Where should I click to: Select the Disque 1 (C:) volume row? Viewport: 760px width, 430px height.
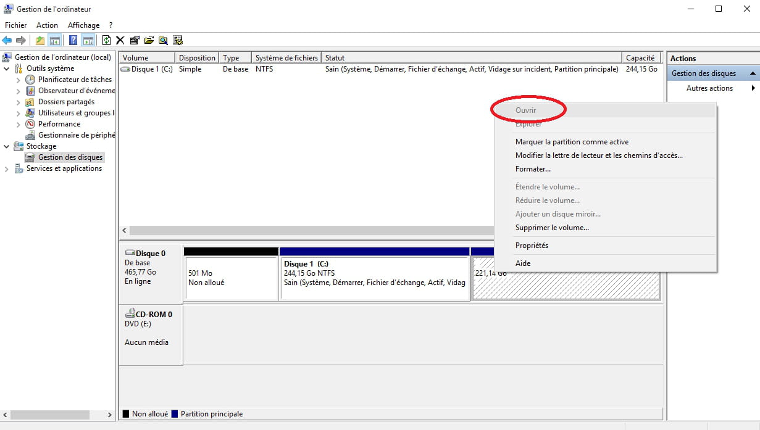pyautogui.click(x=390, y=69)
